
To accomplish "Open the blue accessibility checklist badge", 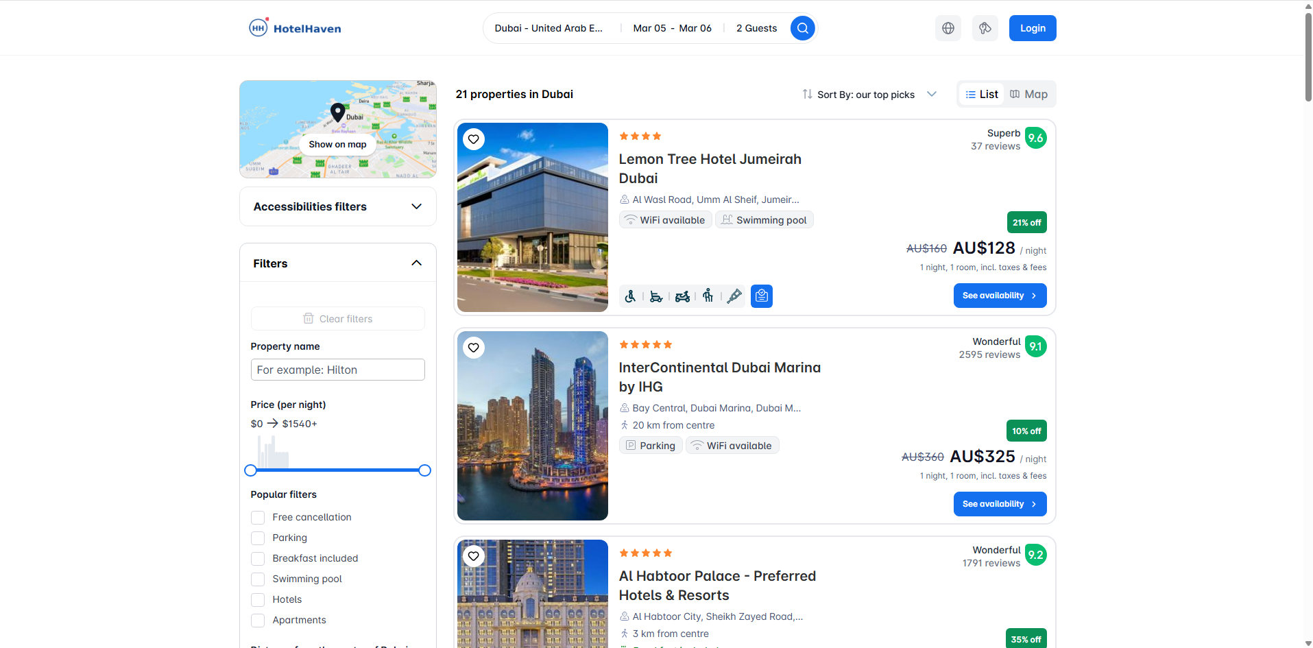I will tap(761, 296).
